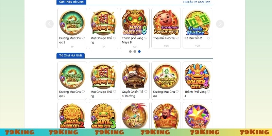Open the Cash Maker 2 game icon
272x136 pixels.
(x=197, y=22)
